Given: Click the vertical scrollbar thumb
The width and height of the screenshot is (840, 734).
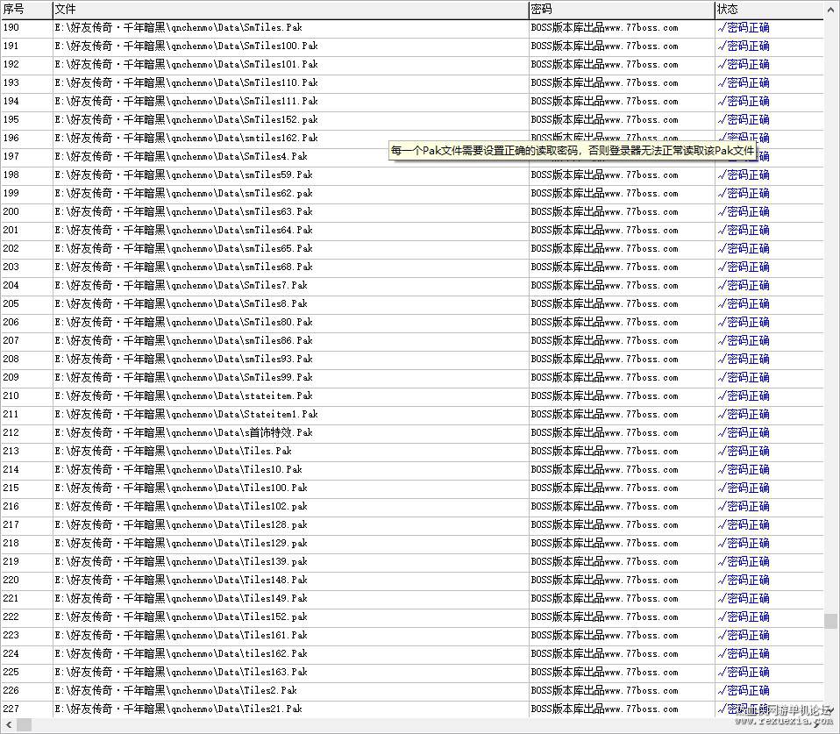Looking at the screenshot, I should coord(831,622).
